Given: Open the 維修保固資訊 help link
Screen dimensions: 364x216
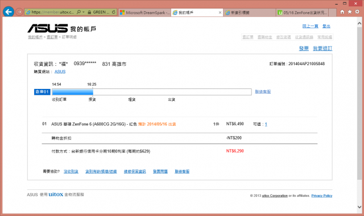Looking at the screenshot, I should pos(135,172).
